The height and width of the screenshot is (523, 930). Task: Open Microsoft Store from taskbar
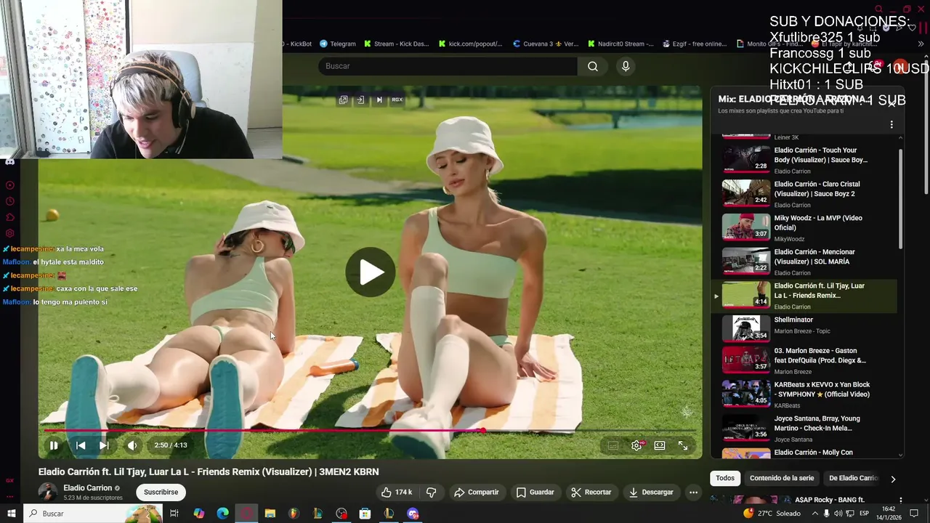(x=365, y=514)
